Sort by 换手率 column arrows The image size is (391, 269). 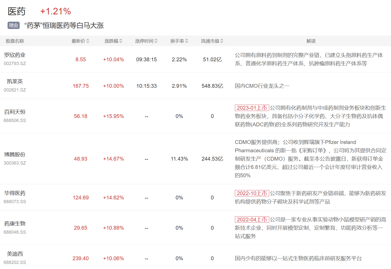[187, 41]
